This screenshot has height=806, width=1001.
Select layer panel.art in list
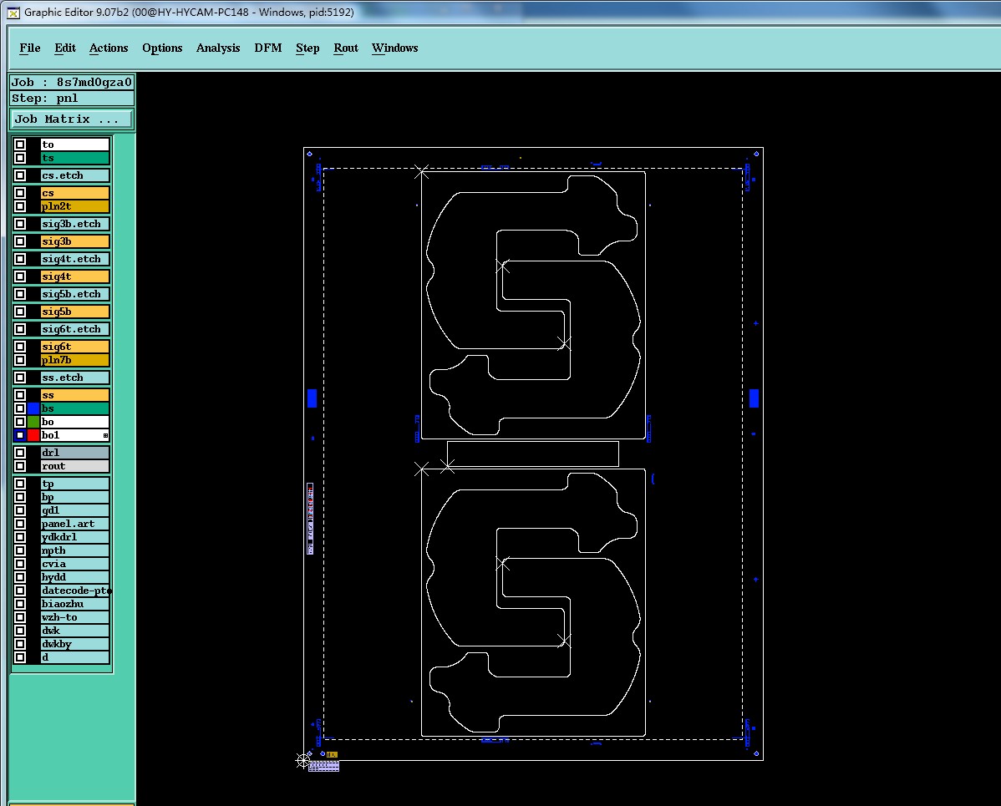pyautogui.click(x=74, y=525)
